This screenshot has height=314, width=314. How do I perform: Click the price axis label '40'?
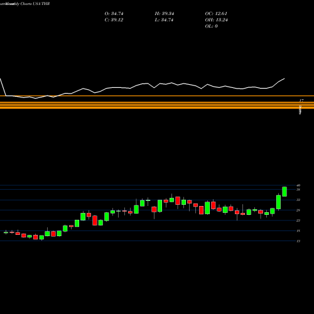[298, 185]
